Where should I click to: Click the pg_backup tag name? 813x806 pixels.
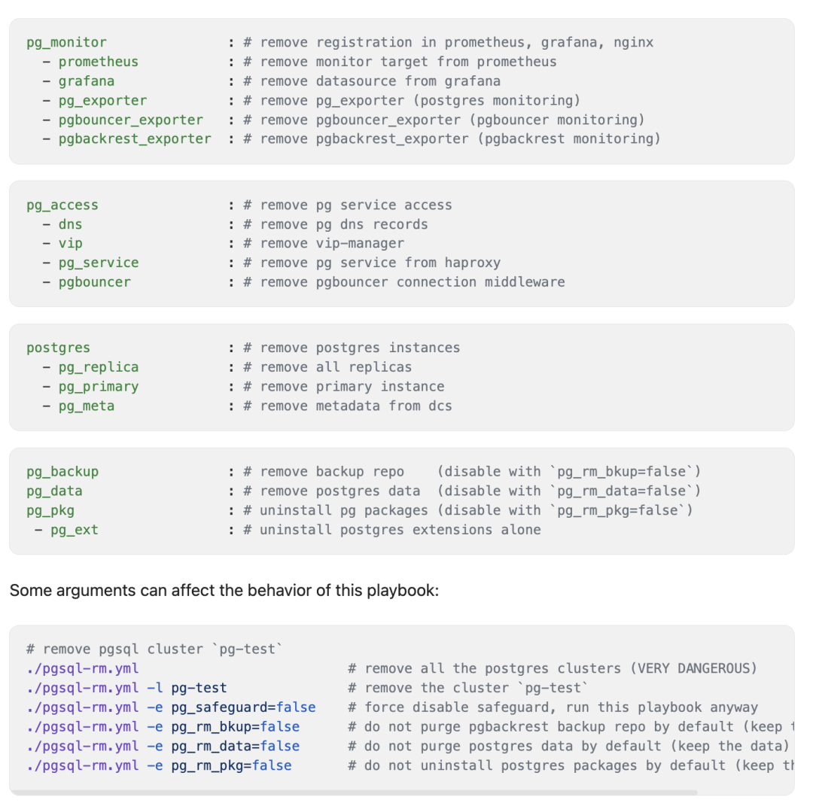point(62,472)
